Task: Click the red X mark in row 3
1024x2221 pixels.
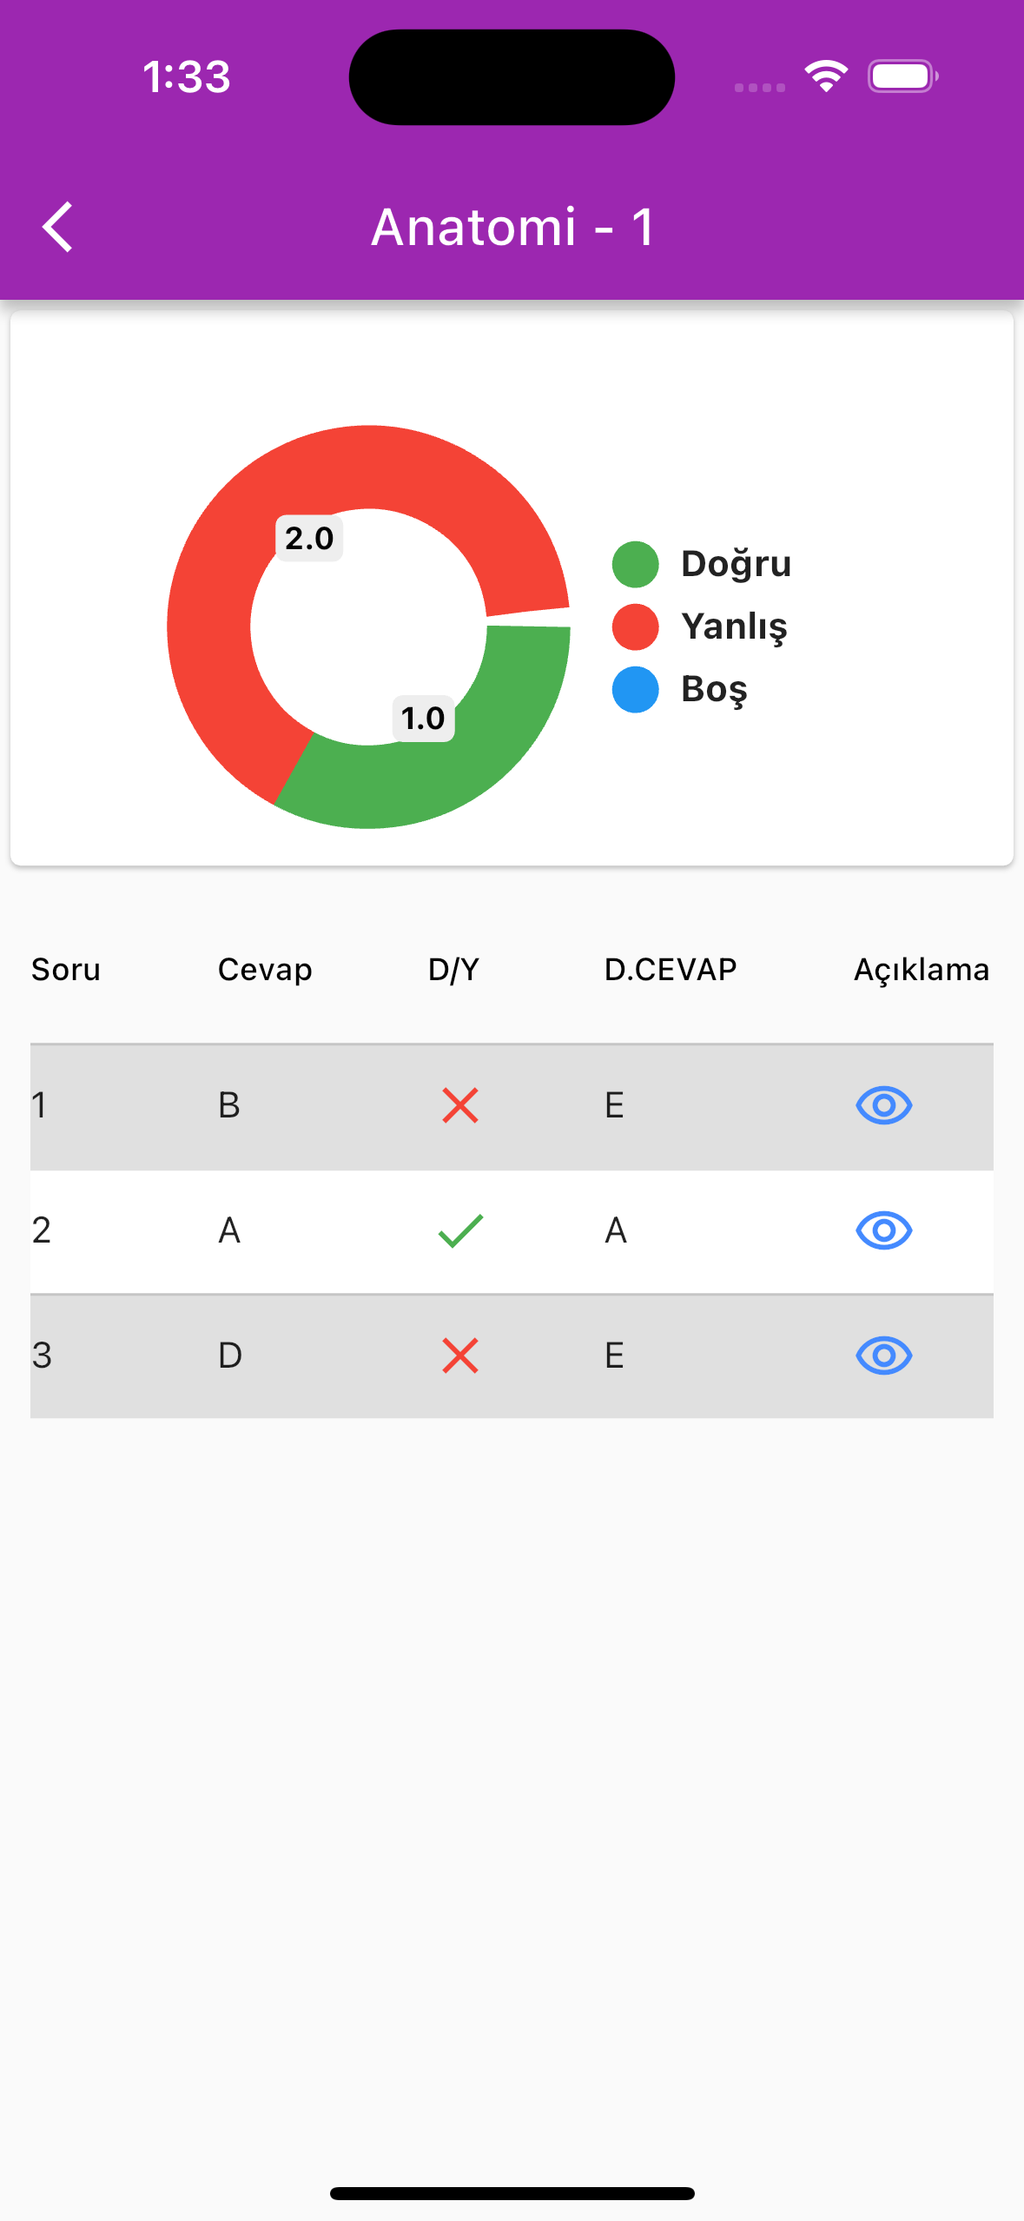Action: (x=460, y=1356)
